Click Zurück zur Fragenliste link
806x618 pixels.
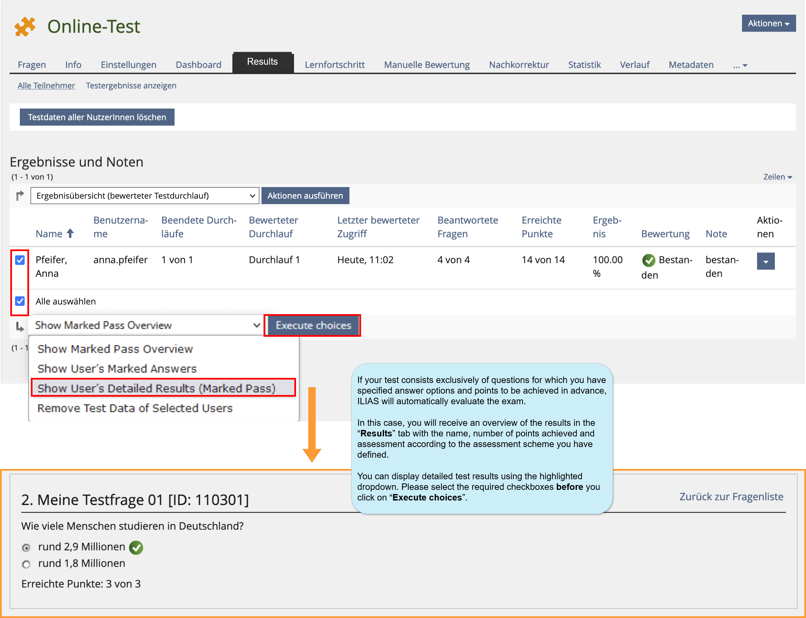tap(731, 497)
